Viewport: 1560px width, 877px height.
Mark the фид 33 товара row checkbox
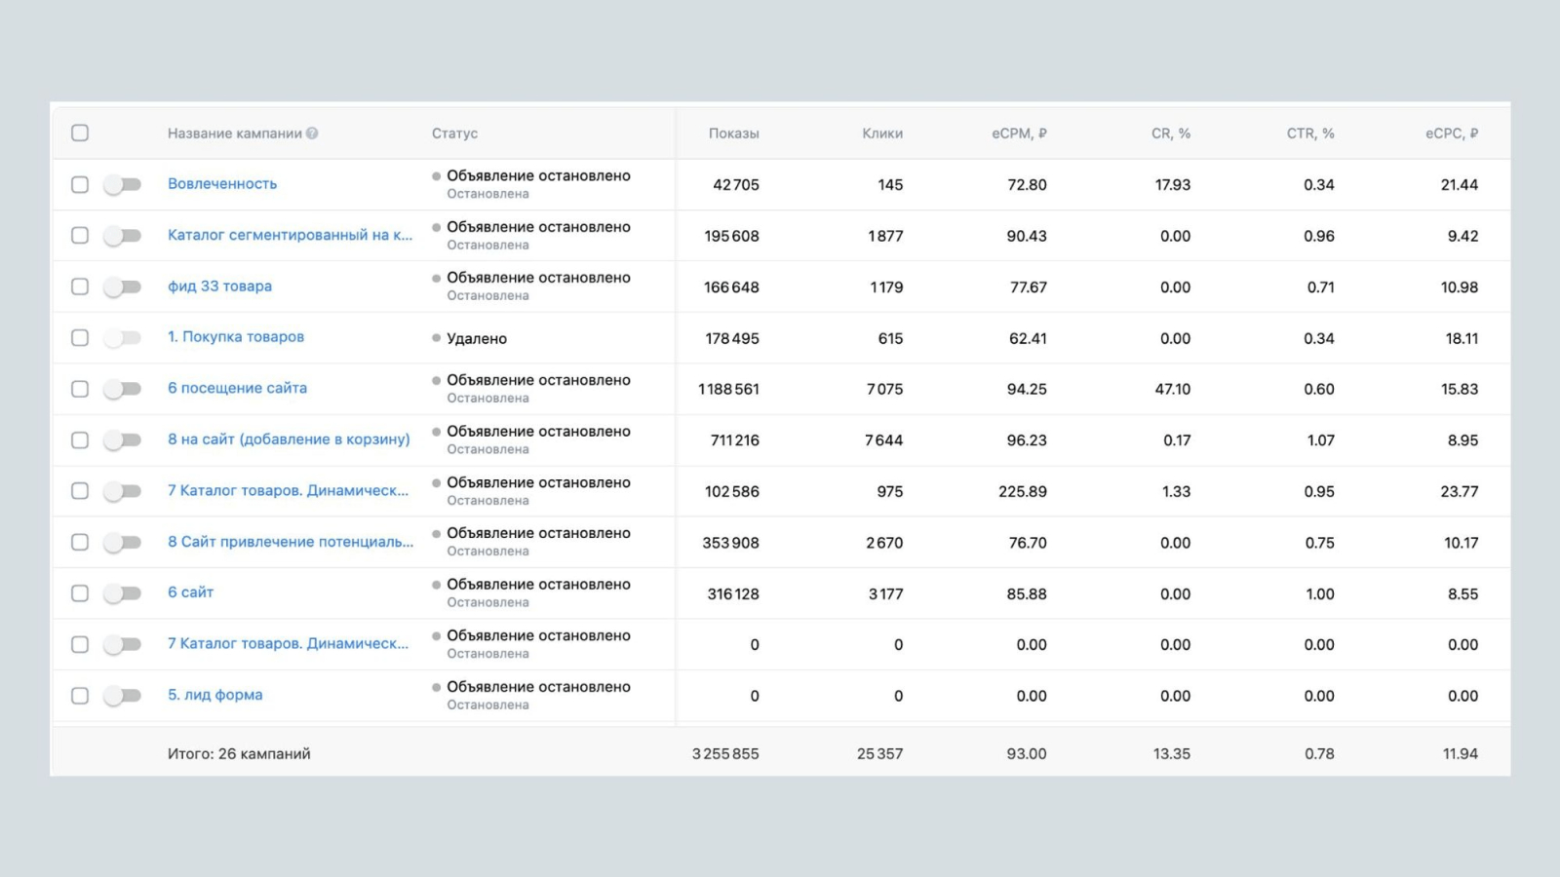80,286
